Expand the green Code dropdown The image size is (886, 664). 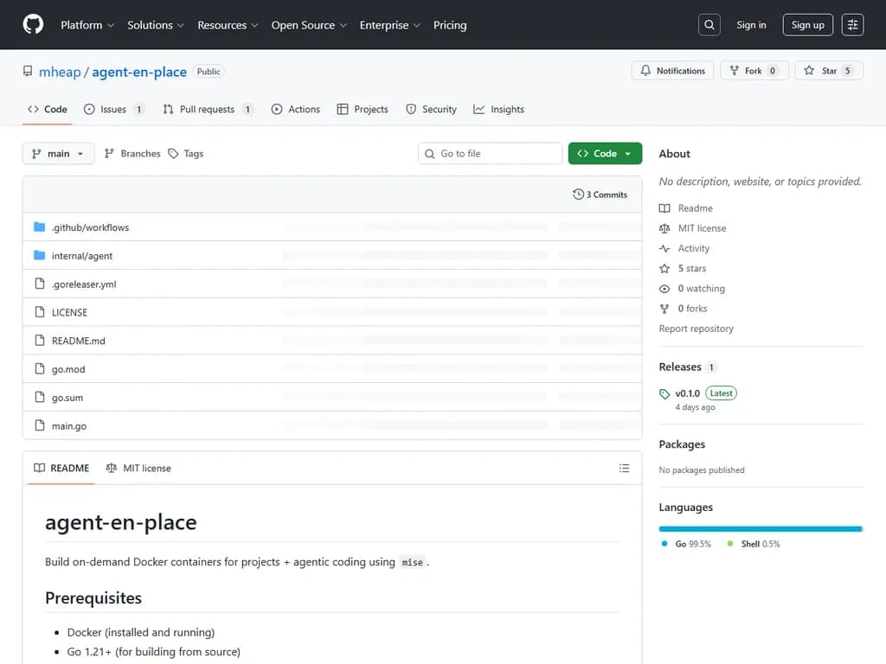point(605,151)
